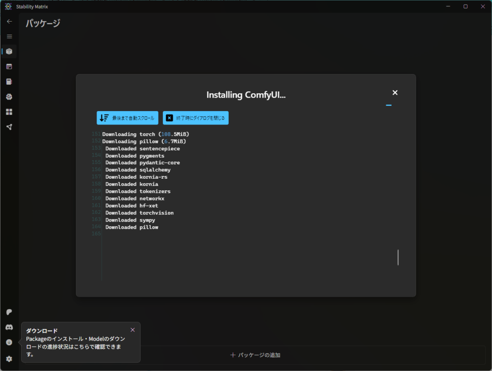The height and width of the screenshot is (371, 492).
Task: Open the Discord icon in the sidebar
Action: pyautogui.click(x=9, y=327)
